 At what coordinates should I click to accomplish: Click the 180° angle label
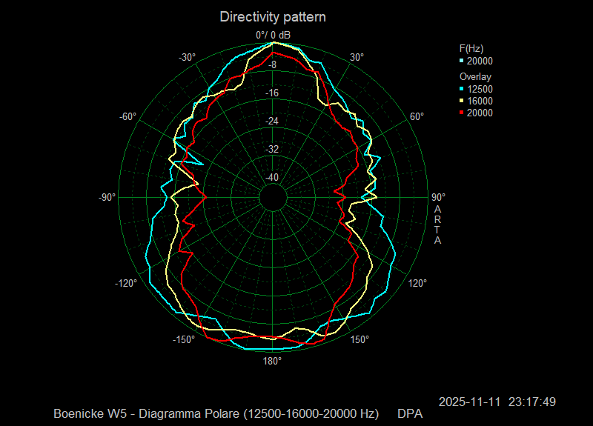click(x=272, y=361)
